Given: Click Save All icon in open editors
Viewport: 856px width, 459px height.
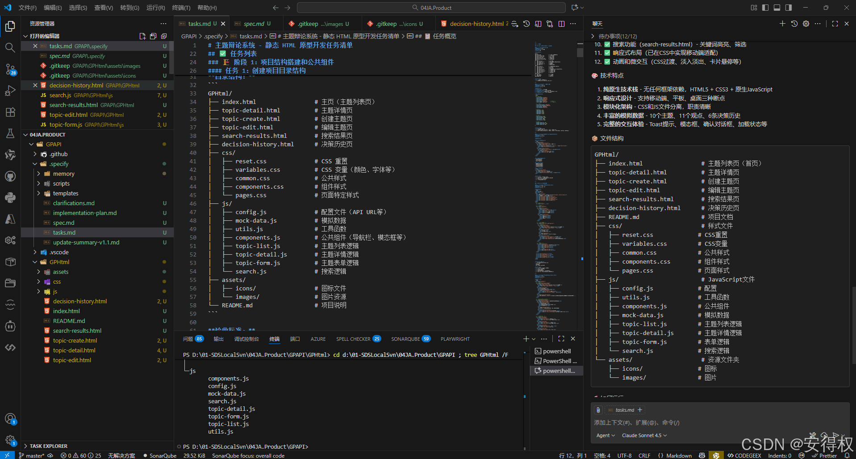Looking at the screenshot, I should [153, 36].
